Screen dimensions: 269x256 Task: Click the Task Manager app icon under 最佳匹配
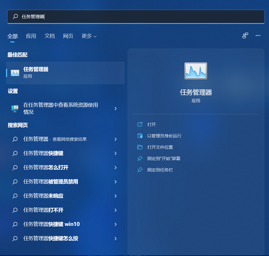14,72
